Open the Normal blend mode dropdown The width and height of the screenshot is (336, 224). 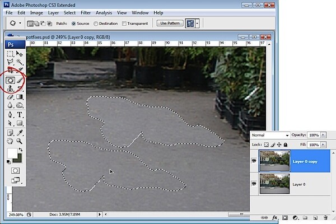click(270, 135)
